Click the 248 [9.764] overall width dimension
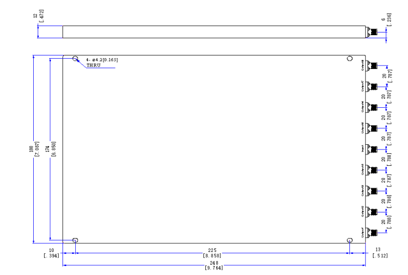 pos(214,265)
